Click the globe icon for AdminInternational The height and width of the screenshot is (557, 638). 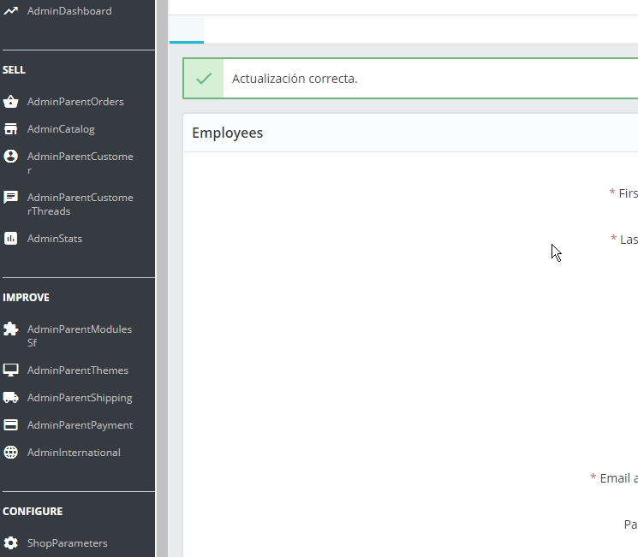pos(10,452)
